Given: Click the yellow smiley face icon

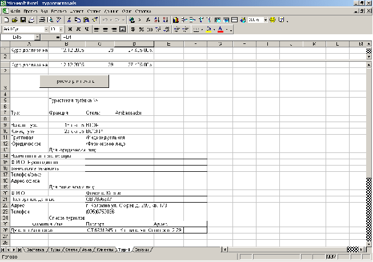Looking at the screenshot, I should 272,20.
